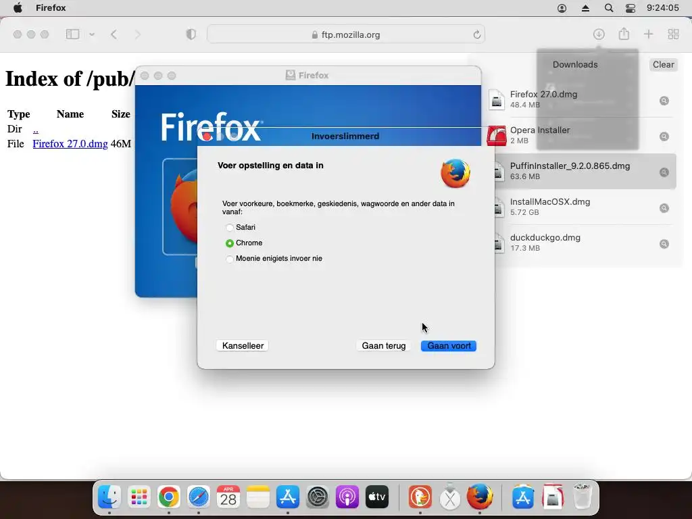Clear the Downloads list

pos(663,64)
